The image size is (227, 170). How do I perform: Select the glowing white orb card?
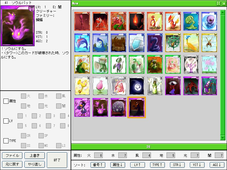(136, 86)
